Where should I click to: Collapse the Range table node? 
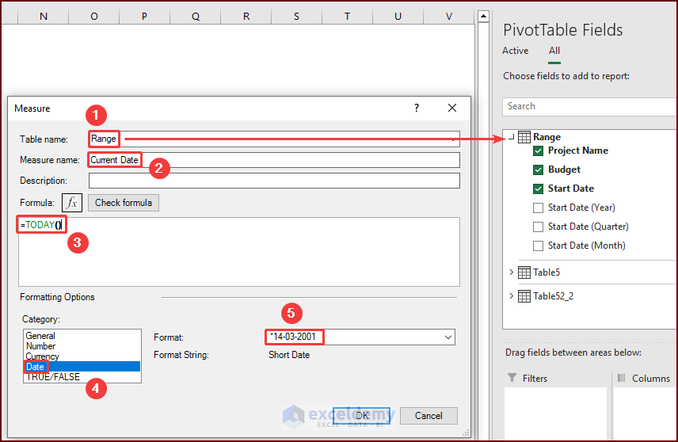click(512, 137)
